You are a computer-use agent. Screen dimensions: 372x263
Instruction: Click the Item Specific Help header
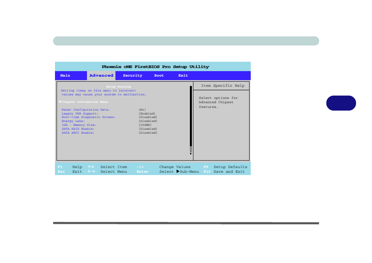click(x=223, y=86)
